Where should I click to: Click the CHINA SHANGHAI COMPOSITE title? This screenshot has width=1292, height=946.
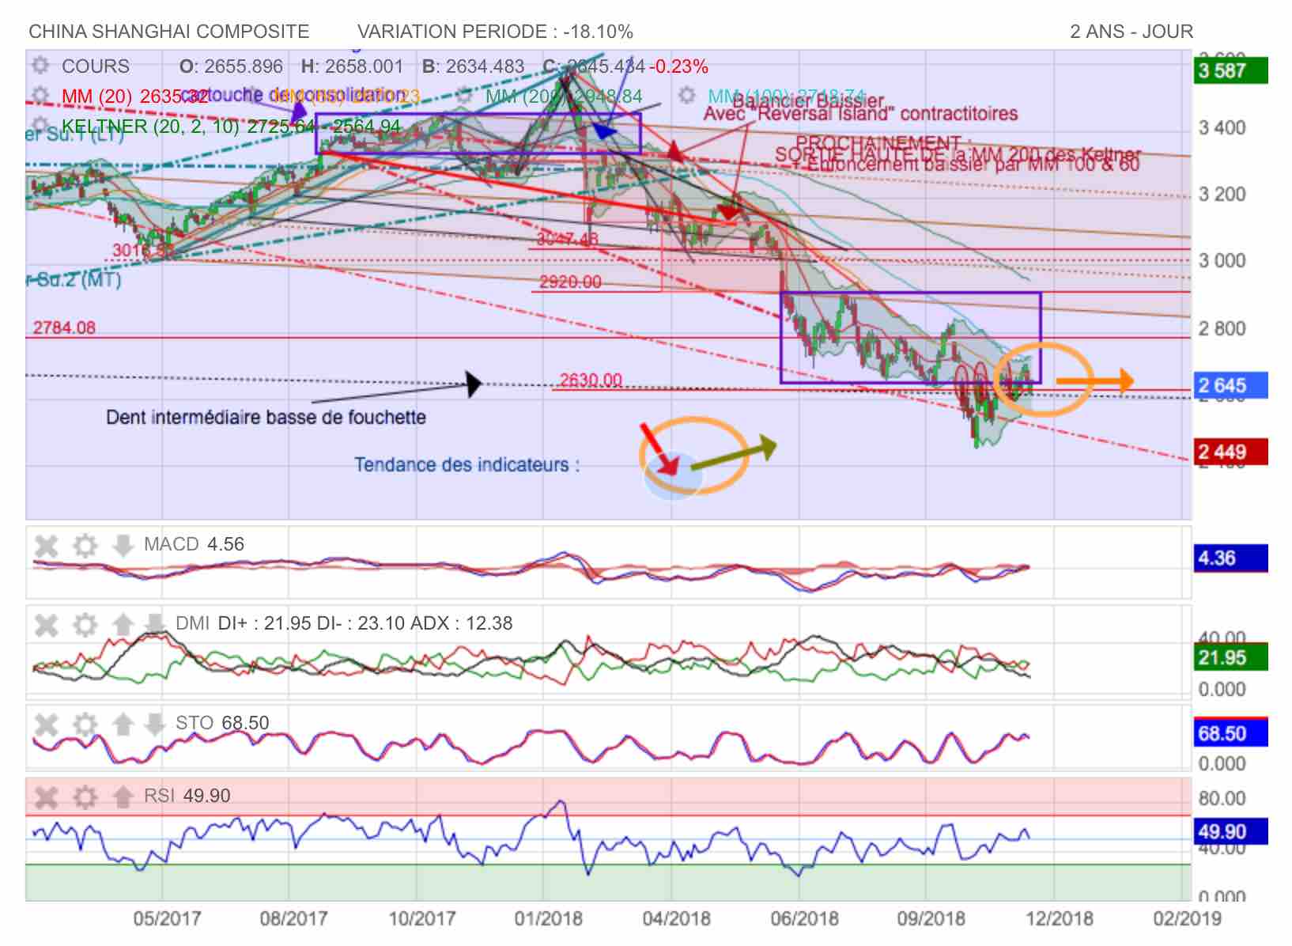(x=169, y=32)
